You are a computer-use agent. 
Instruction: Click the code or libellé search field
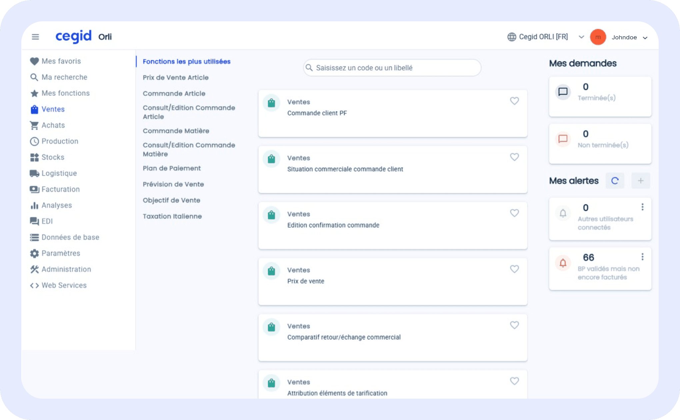392,68
